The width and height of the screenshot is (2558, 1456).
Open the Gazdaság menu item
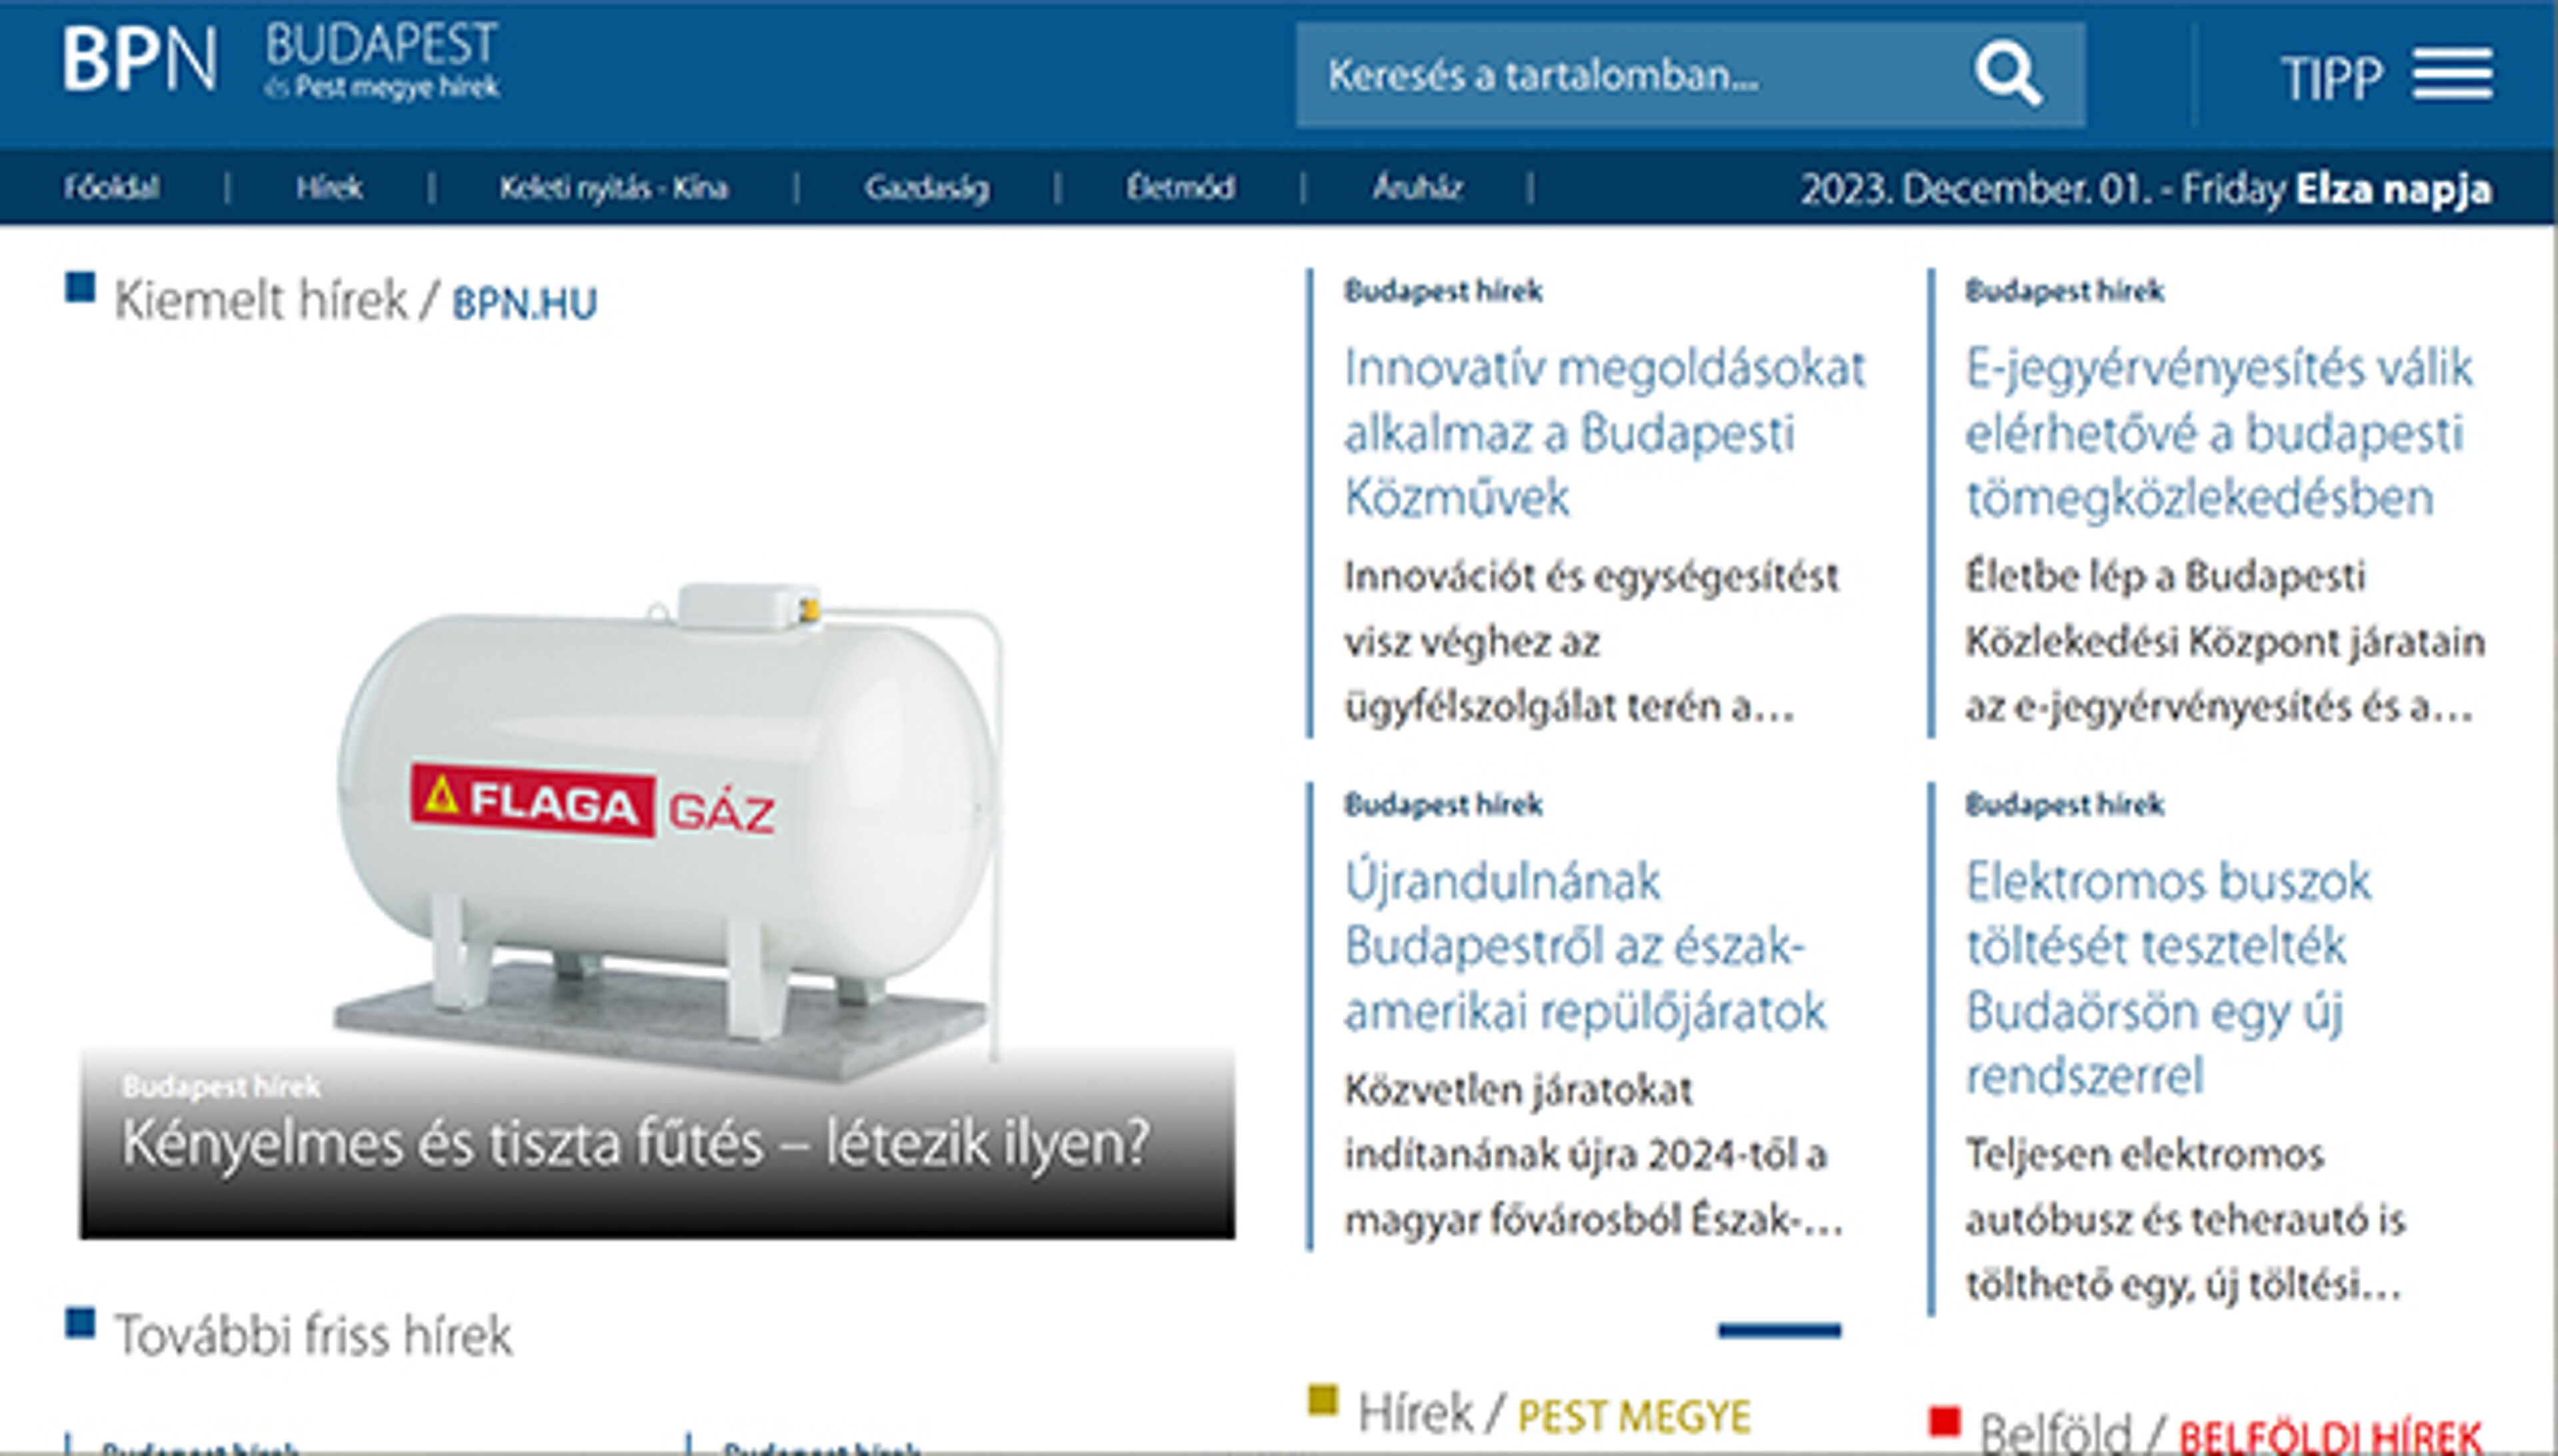[926, 187]
